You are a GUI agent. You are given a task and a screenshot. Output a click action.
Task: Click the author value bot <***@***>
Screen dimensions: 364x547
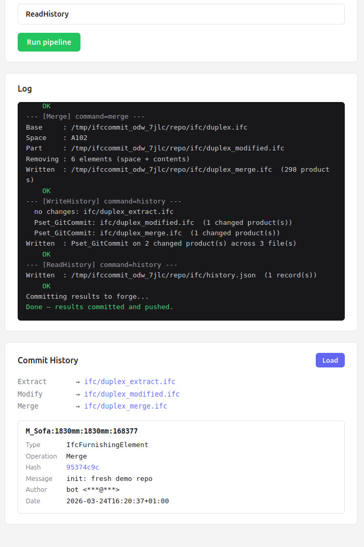[x=93, y=489]
